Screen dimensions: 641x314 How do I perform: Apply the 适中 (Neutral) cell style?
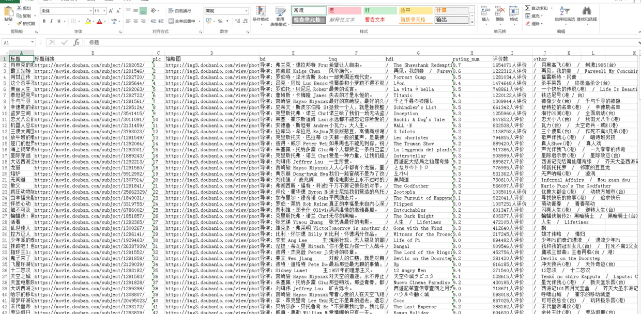click(x=415, y=10)
